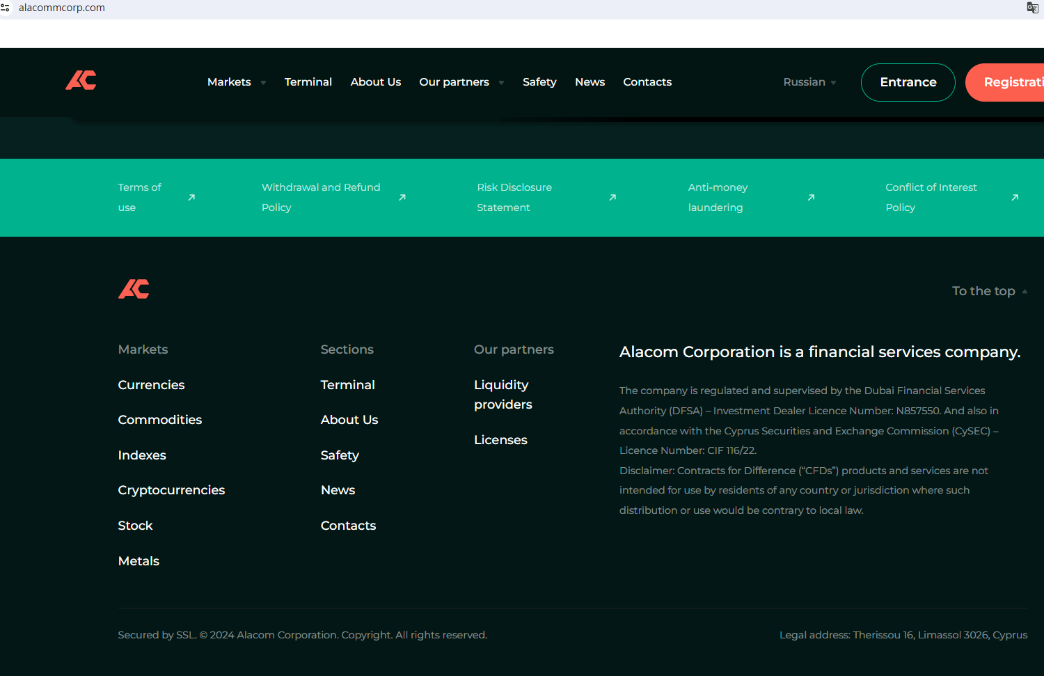Open Safety in the top navigation
The width and height of the screenshot is (1044, 676).
(539, 82)
